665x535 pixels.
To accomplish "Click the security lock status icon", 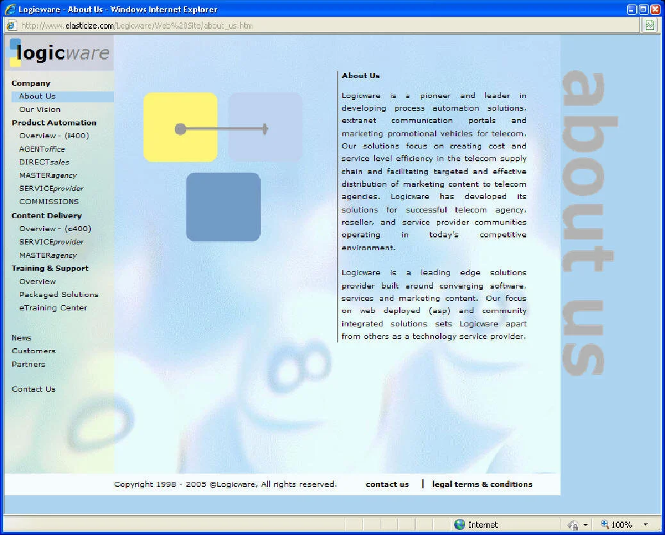I will pyautogui.click(x=573, y=525).
